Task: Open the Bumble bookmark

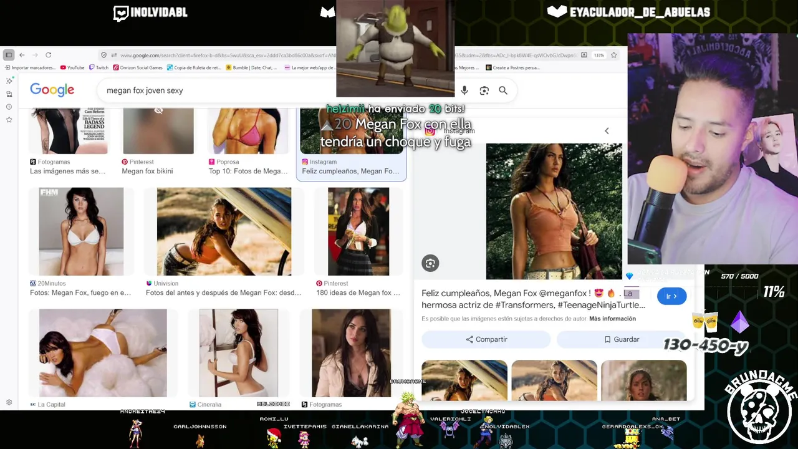Action: coord(252,67)
